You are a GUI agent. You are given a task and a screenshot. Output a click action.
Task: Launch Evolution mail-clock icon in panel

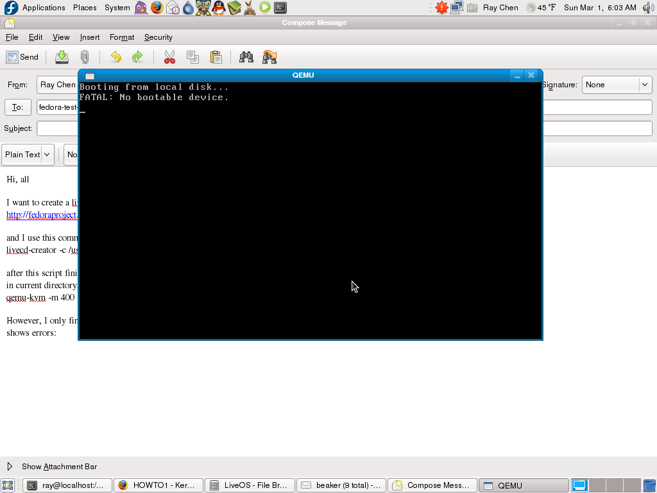tap(173, 8)
